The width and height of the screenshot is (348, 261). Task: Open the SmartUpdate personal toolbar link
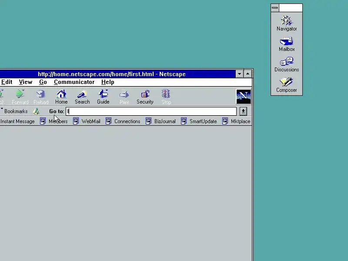click(x=199, y=121)
